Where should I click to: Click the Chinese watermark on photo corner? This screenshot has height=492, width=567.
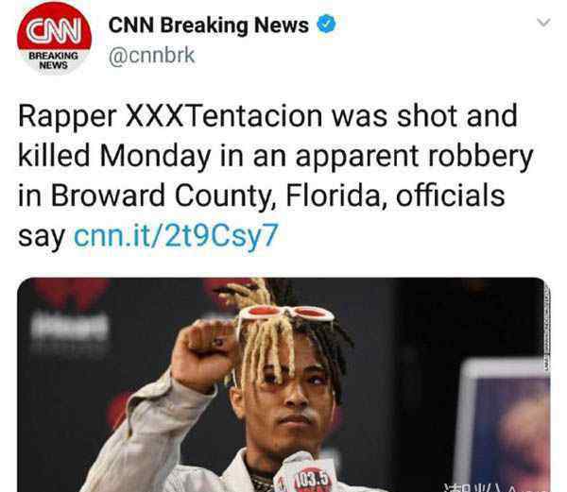pos(497,486)
